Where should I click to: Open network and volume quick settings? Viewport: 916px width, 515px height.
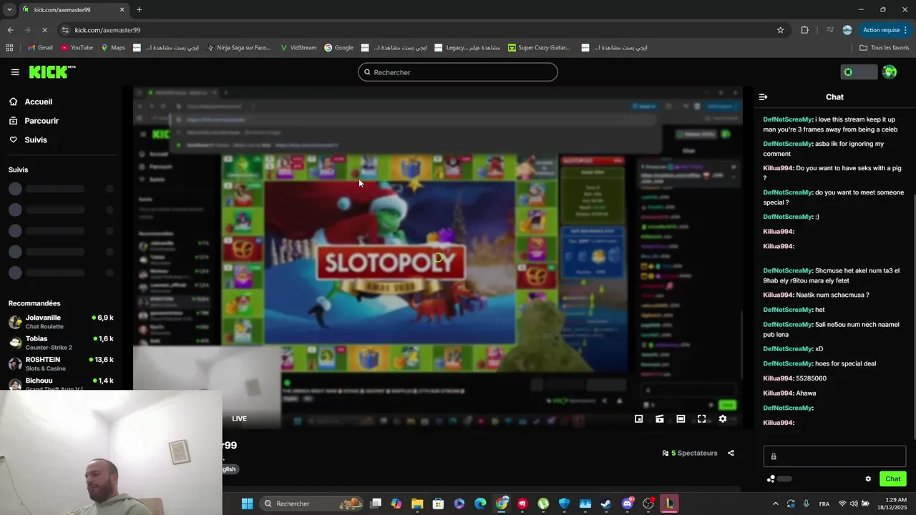click(854, 504)
